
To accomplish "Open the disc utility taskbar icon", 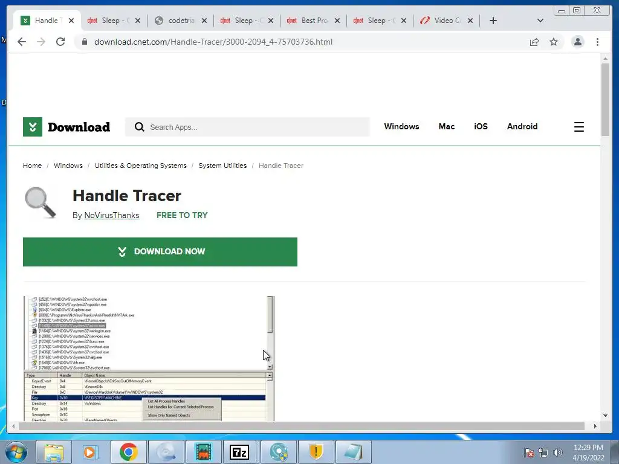I will point(166,452).
